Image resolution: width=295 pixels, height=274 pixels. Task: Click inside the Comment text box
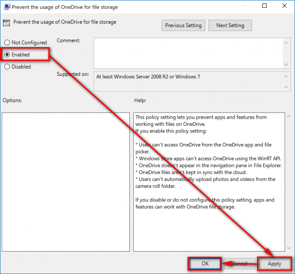tap(188, 53)
